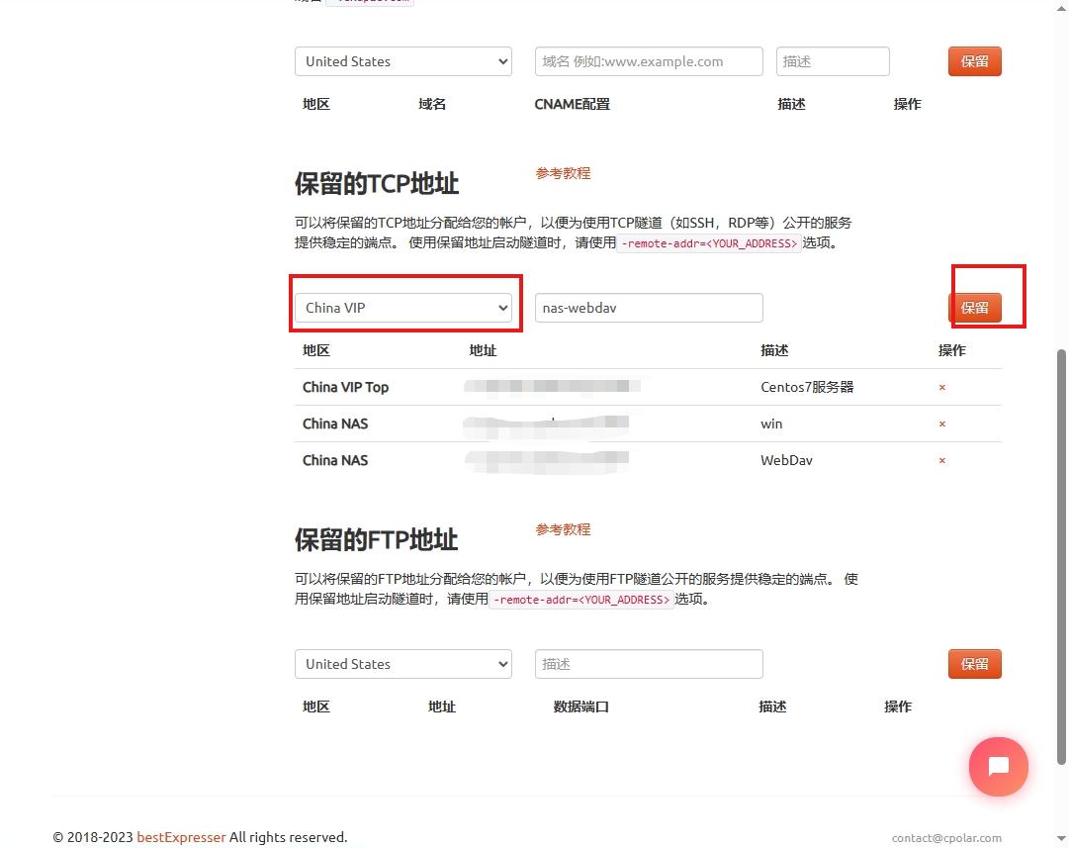Screen dimensions: 1069x848
Task: Click the page vertical scrollbar thumb
Action: coord(1061,556)
